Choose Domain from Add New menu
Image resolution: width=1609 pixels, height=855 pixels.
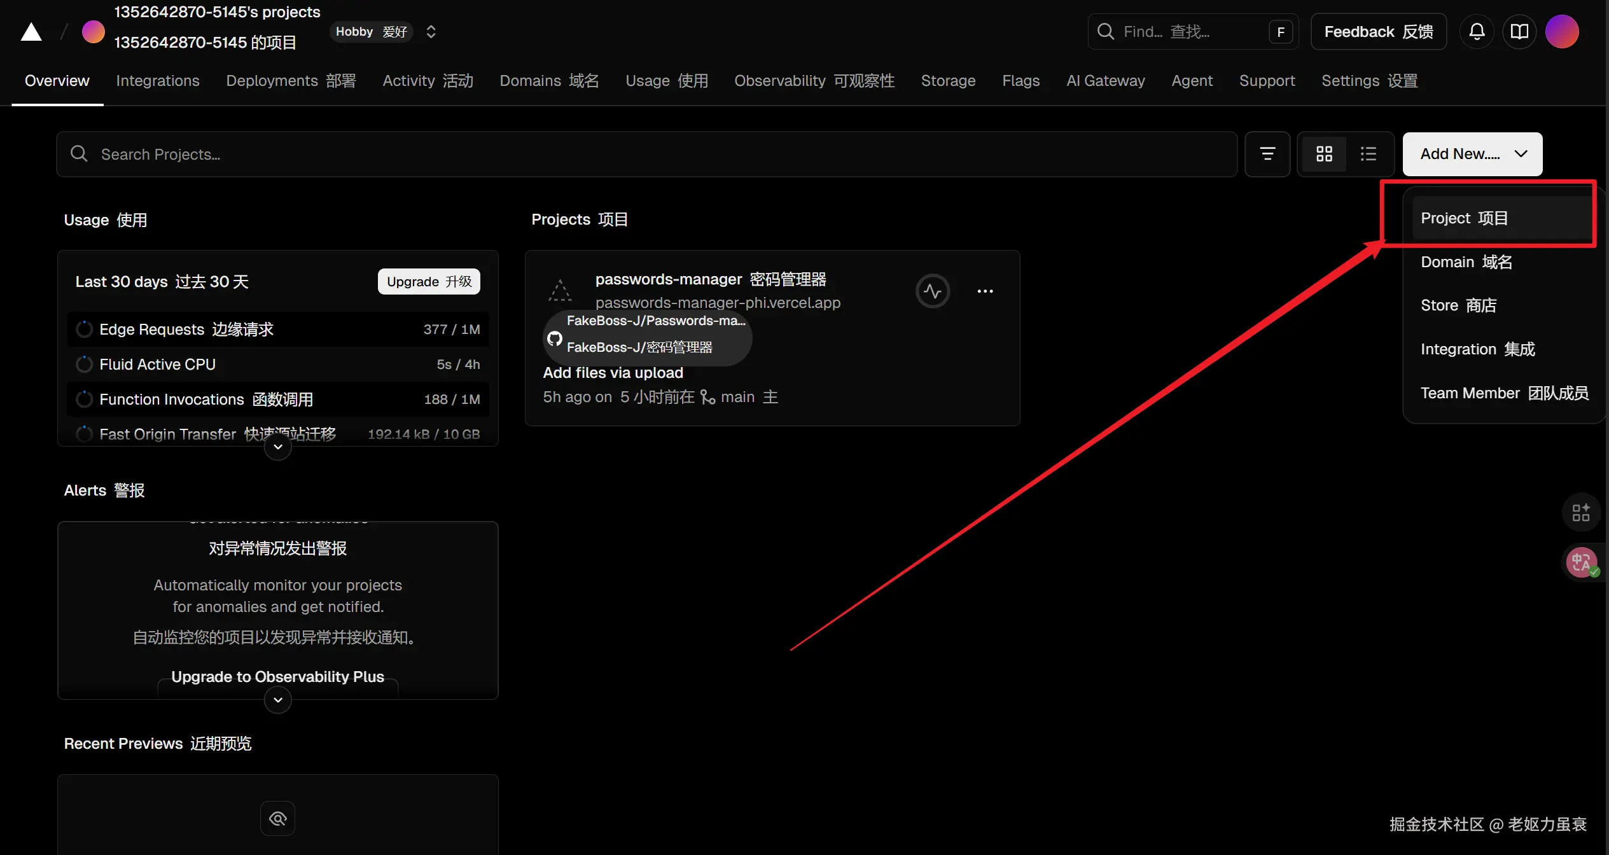[x=1501, y=262]
